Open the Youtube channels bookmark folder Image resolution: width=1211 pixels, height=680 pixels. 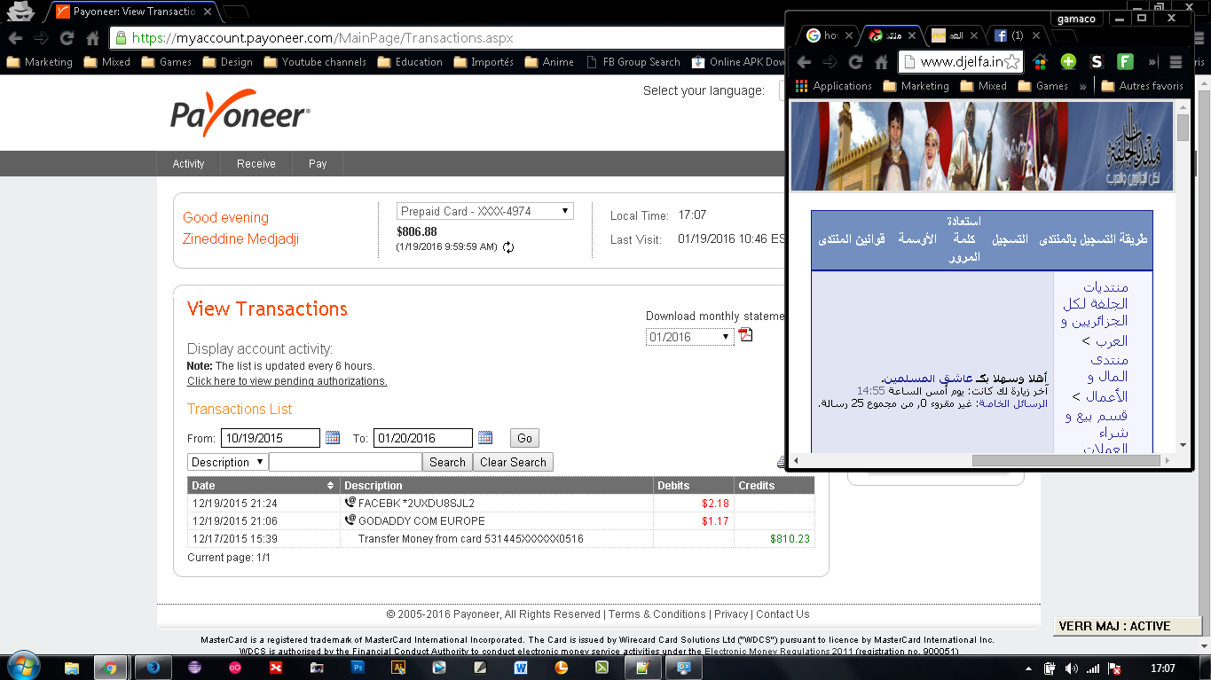tap(314, 62)
